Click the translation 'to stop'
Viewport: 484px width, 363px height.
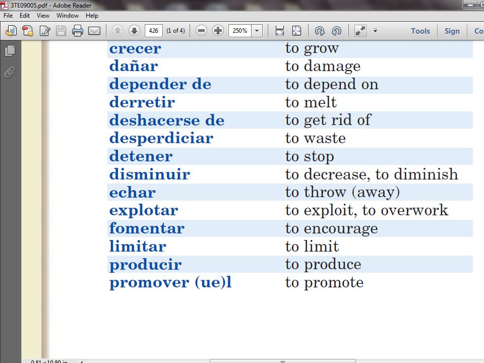point(310,157)
